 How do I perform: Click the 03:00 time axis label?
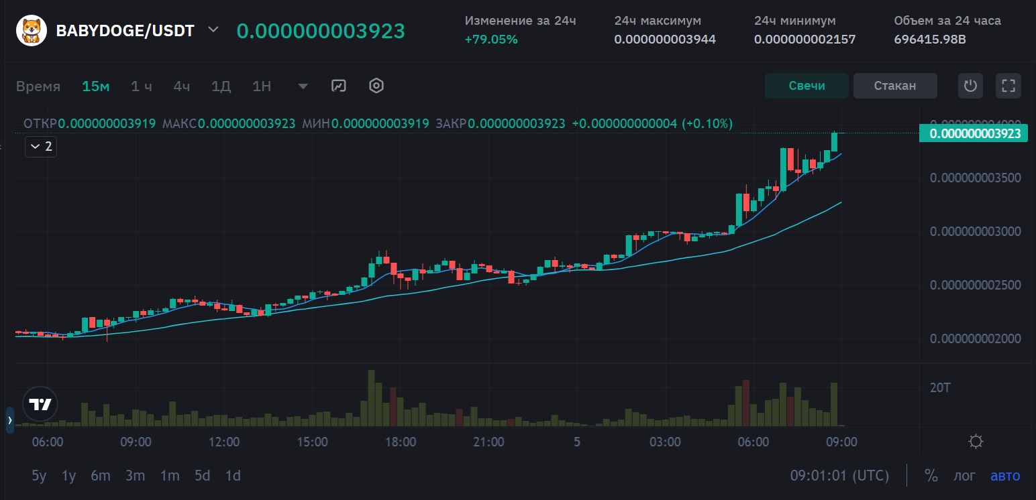click(x=665, y=442)
